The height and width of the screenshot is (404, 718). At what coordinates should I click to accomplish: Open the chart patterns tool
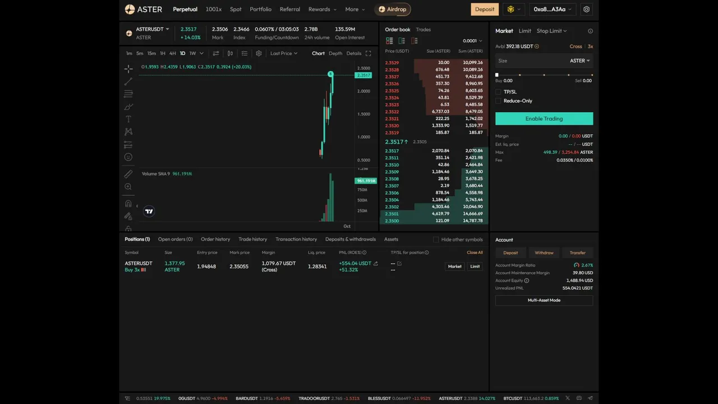click(128, 132)
